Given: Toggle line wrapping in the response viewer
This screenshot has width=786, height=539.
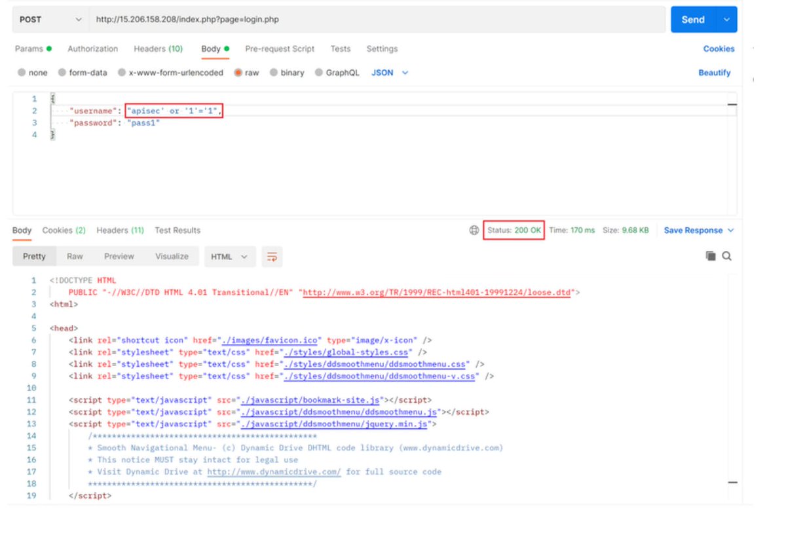Looking at the screenshot, I should point(272,257).
